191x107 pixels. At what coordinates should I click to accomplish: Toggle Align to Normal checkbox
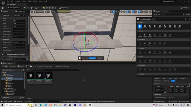point(14,50)
